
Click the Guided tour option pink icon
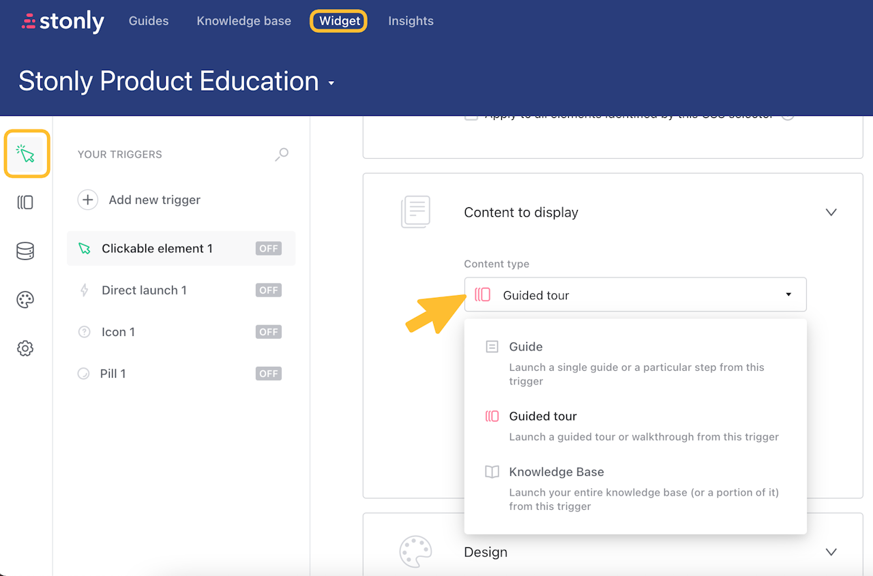(x=492, y=416)
